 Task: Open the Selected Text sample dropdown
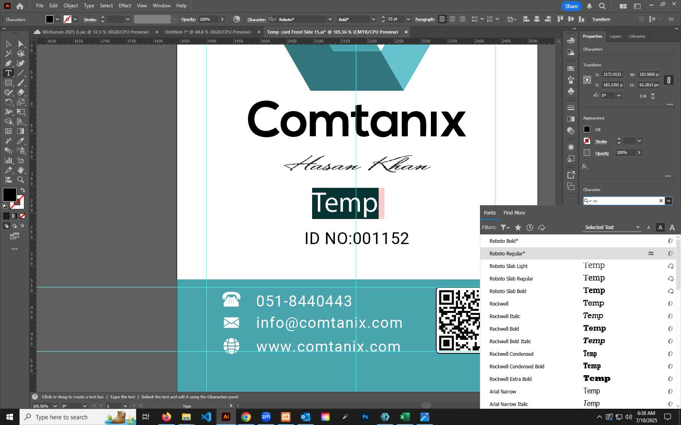coord(612,227)
